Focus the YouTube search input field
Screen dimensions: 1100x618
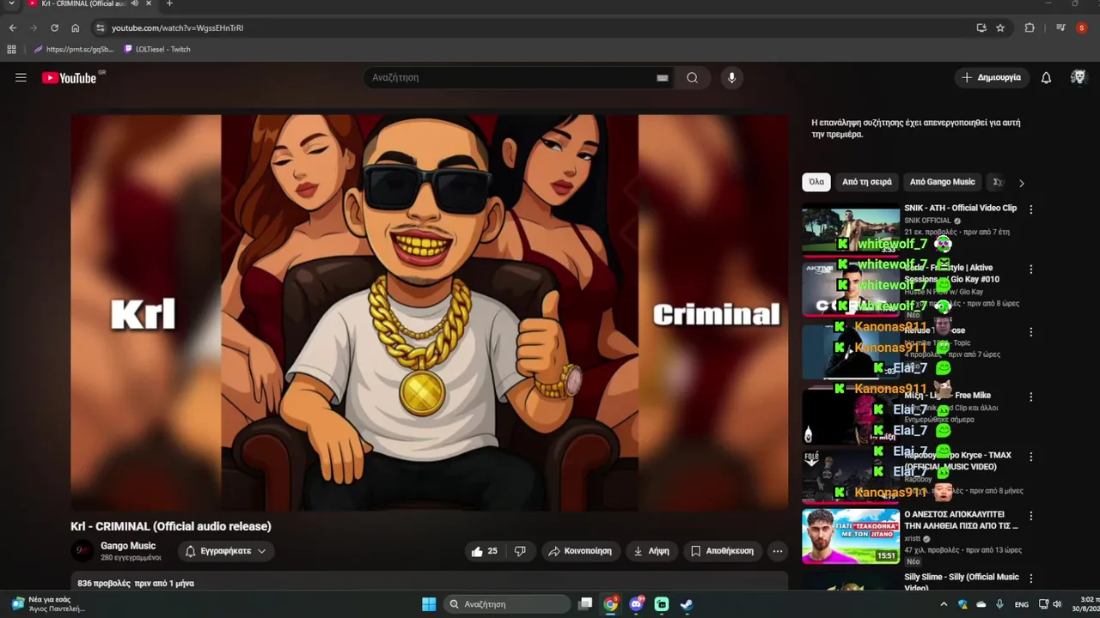point(511,77)
